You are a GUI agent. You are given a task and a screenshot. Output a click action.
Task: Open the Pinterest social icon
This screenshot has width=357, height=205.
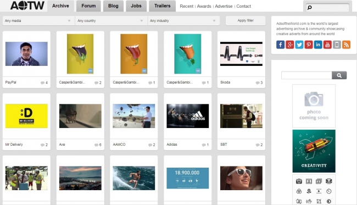[309, 45]
